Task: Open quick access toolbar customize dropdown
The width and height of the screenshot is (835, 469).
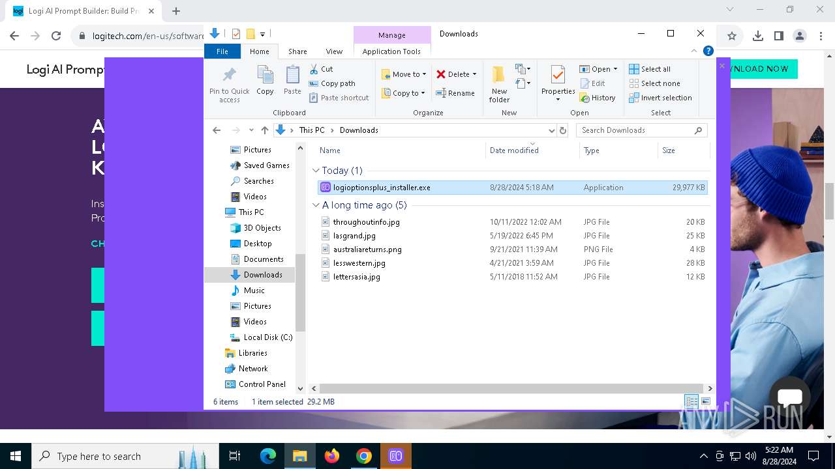Action: point(262,34)
